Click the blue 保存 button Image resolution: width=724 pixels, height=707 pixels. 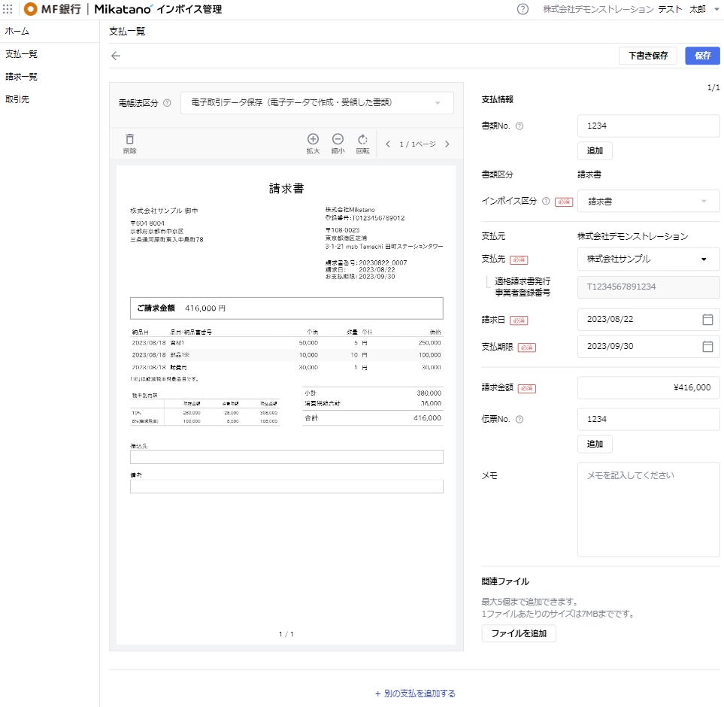point(702,56)
